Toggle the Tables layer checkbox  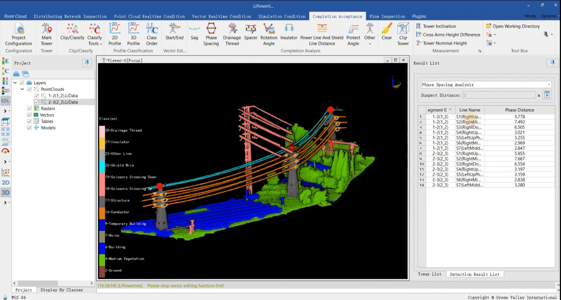[29, 121]
